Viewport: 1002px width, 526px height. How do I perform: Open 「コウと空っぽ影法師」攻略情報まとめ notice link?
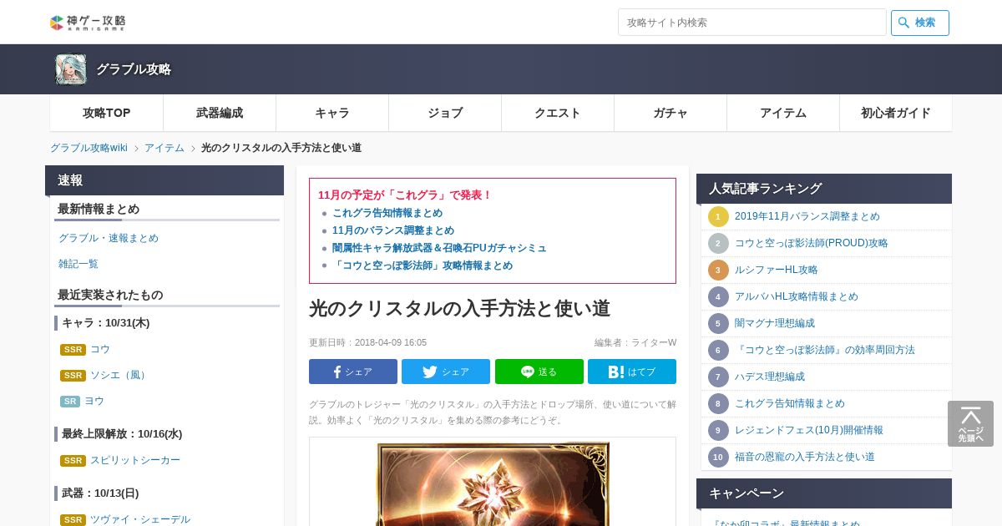(x=423, y=266)
